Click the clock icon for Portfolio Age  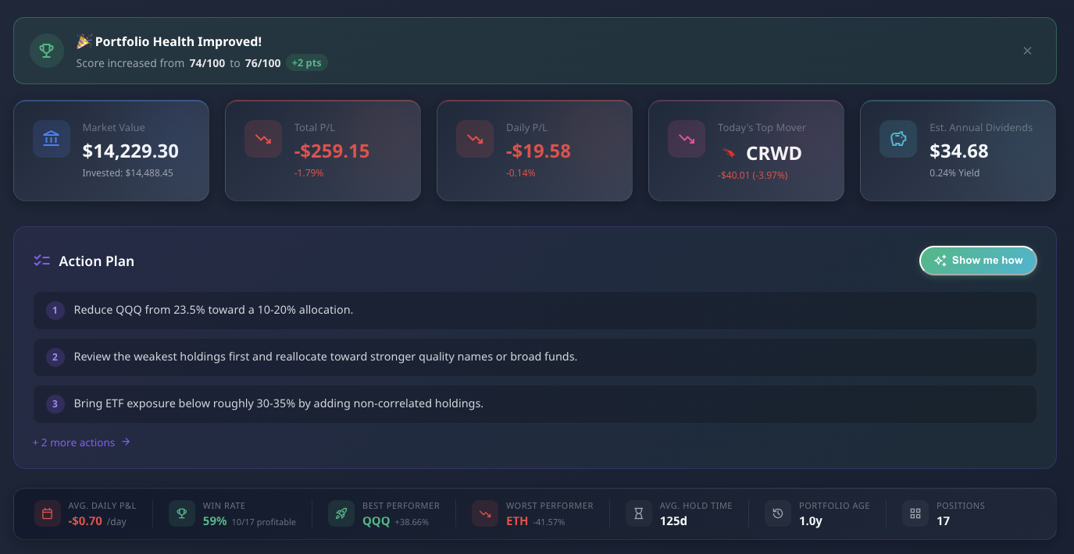click(x=777, y=513)
